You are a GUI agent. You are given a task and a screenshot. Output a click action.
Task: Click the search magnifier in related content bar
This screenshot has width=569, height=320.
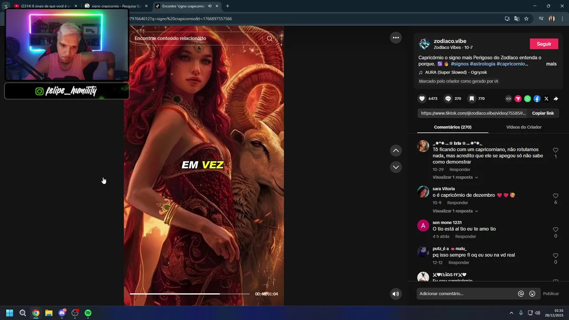[269, 38]
